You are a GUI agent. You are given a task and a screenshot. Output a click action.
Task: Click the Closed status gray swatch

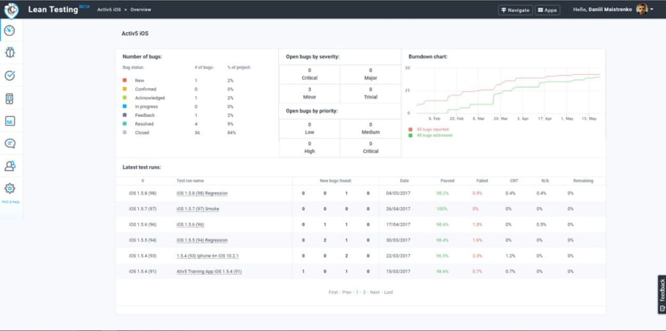125,132
